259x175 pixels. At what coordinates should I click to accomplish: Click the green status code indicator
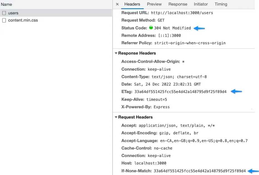[151, 28]
